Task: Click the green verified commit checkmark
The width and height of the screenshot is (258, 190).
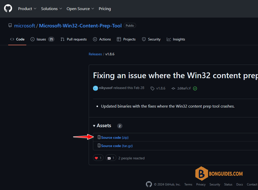Action: click(x=195, y=88)
